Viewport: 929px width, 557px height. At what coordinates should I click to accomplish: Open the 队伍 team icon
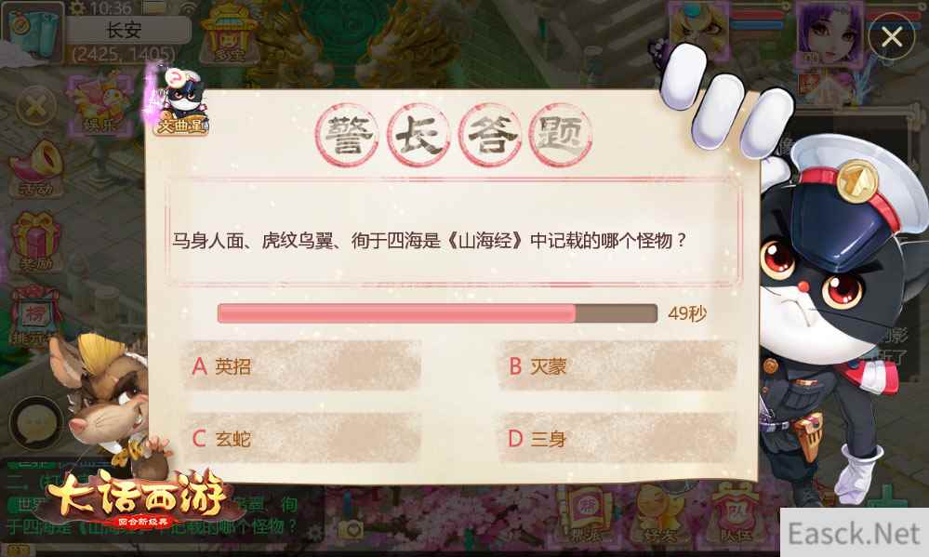point(736,514)
